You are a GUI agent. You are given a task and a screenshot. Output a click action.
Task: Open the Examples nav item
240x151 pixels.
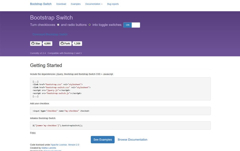pos(76,4)
